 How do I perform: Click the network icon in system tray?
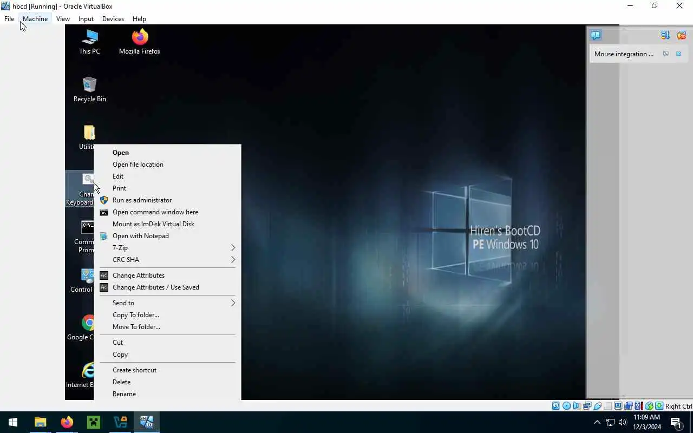610,422
